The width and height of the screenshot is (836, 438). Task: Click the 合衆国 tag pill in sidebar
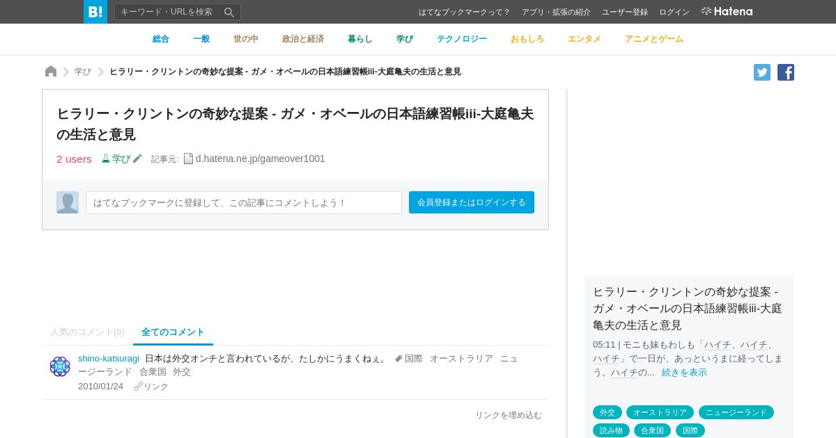pos(652,430)
